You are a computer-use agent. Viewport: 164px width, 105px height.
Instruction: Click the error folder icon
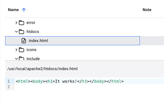[x=21, y=23]
